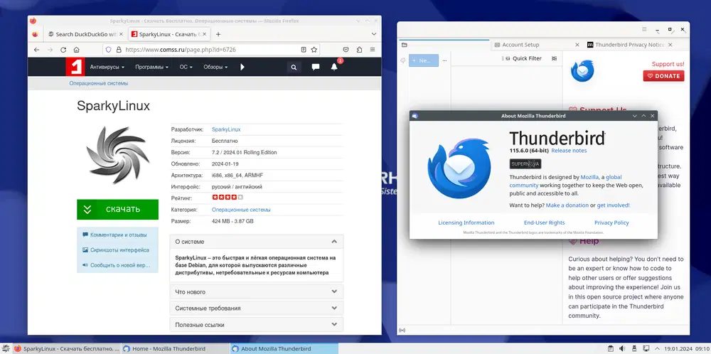Open End-User Rights link
The image size is (711, 354).
pos(544,222)
